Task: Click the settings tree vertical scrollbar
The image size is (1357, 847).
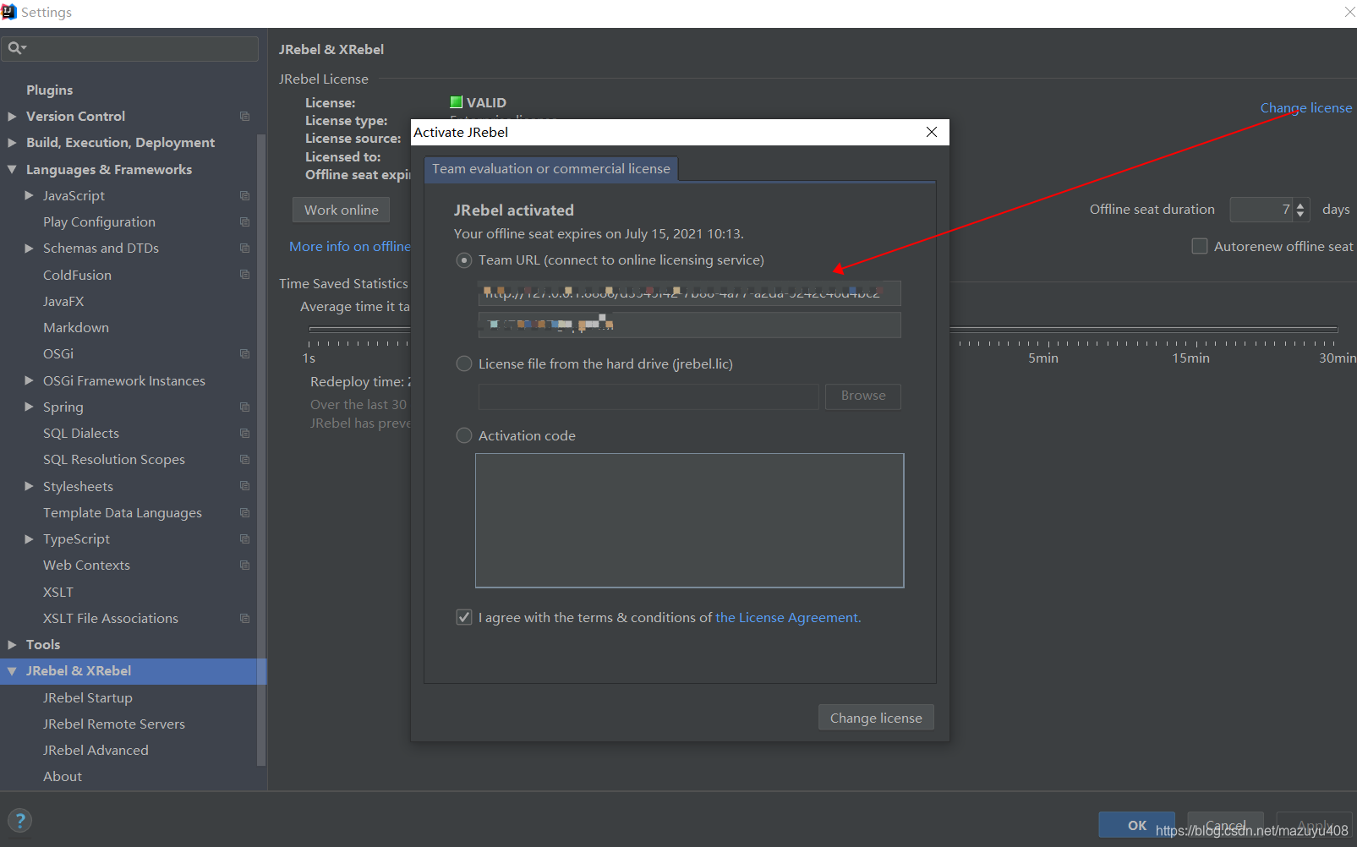Action: coord(261,448)
